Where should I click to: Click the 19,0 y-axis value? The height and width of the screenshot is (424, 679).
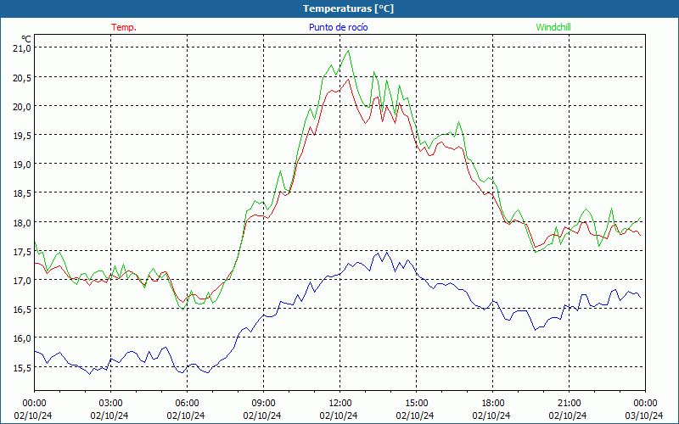click(x=21, y=164)
